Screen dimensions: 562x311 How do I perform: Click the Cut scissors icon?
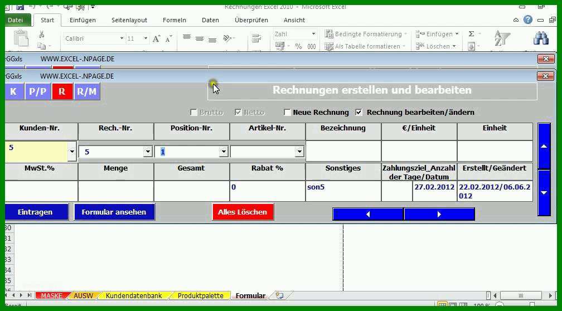(42, 35)
